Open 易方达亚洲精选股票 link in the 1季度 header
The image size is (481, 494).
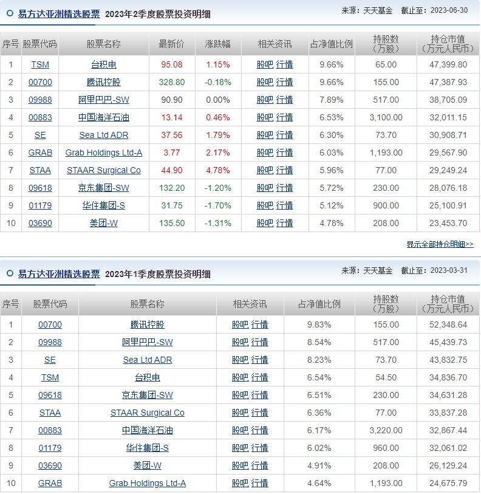point(59,273)
